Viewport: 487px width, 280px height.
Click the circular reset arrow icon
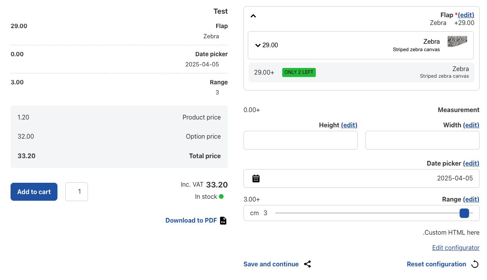point(475,264)
